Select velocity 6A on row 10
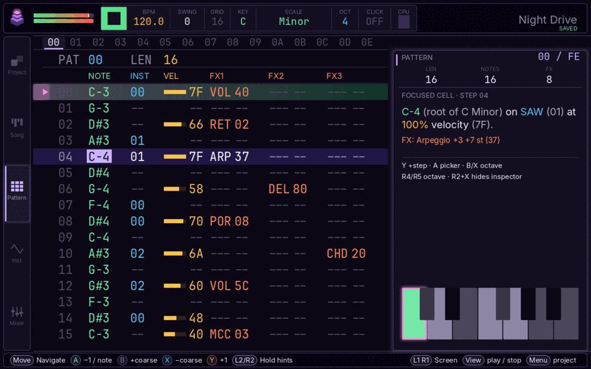 (x=196, y=254)
